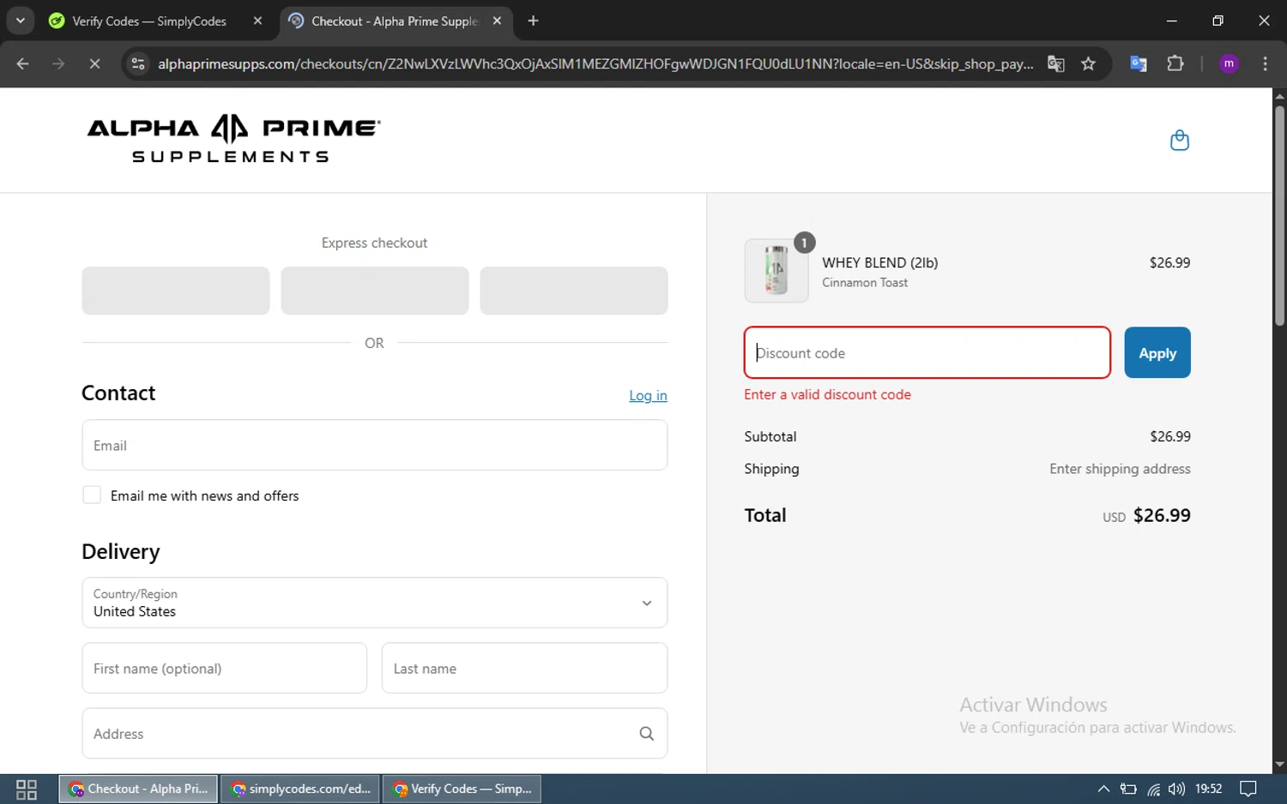This screenshot has width=1287, height=804.
Task: Stop loading the page
Action: (94, 63)
